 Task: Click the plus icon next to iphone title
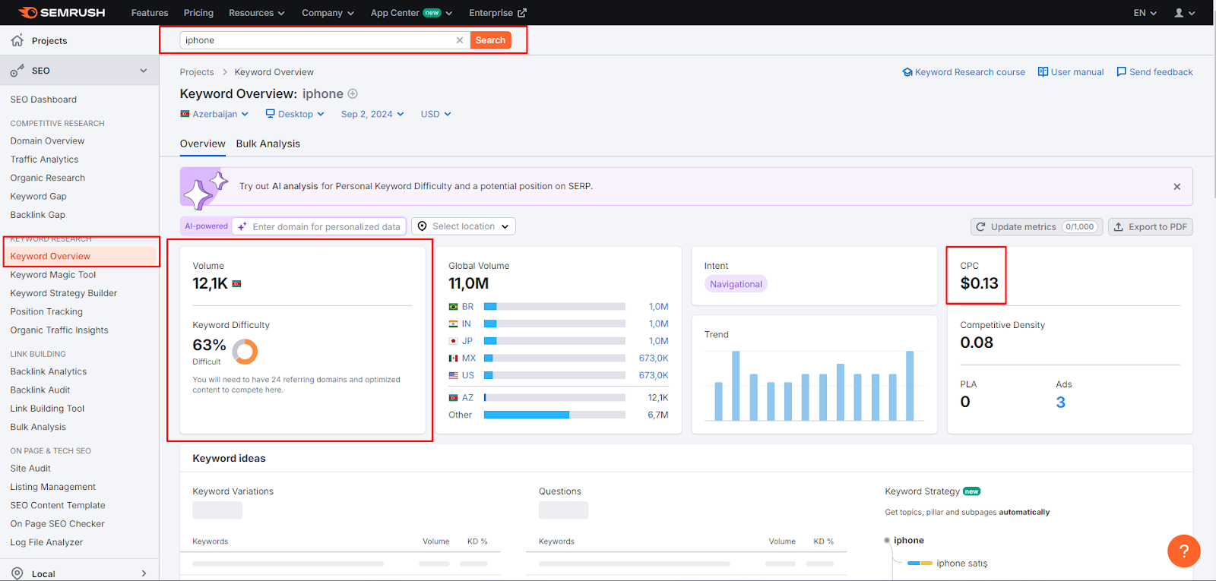coord(353,94)
